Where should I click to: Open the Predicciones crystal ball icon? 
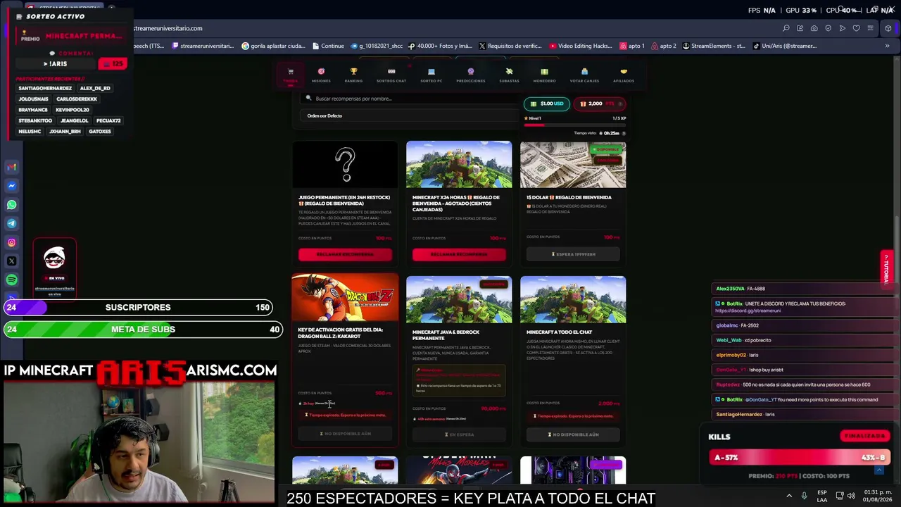coord(471,71)
